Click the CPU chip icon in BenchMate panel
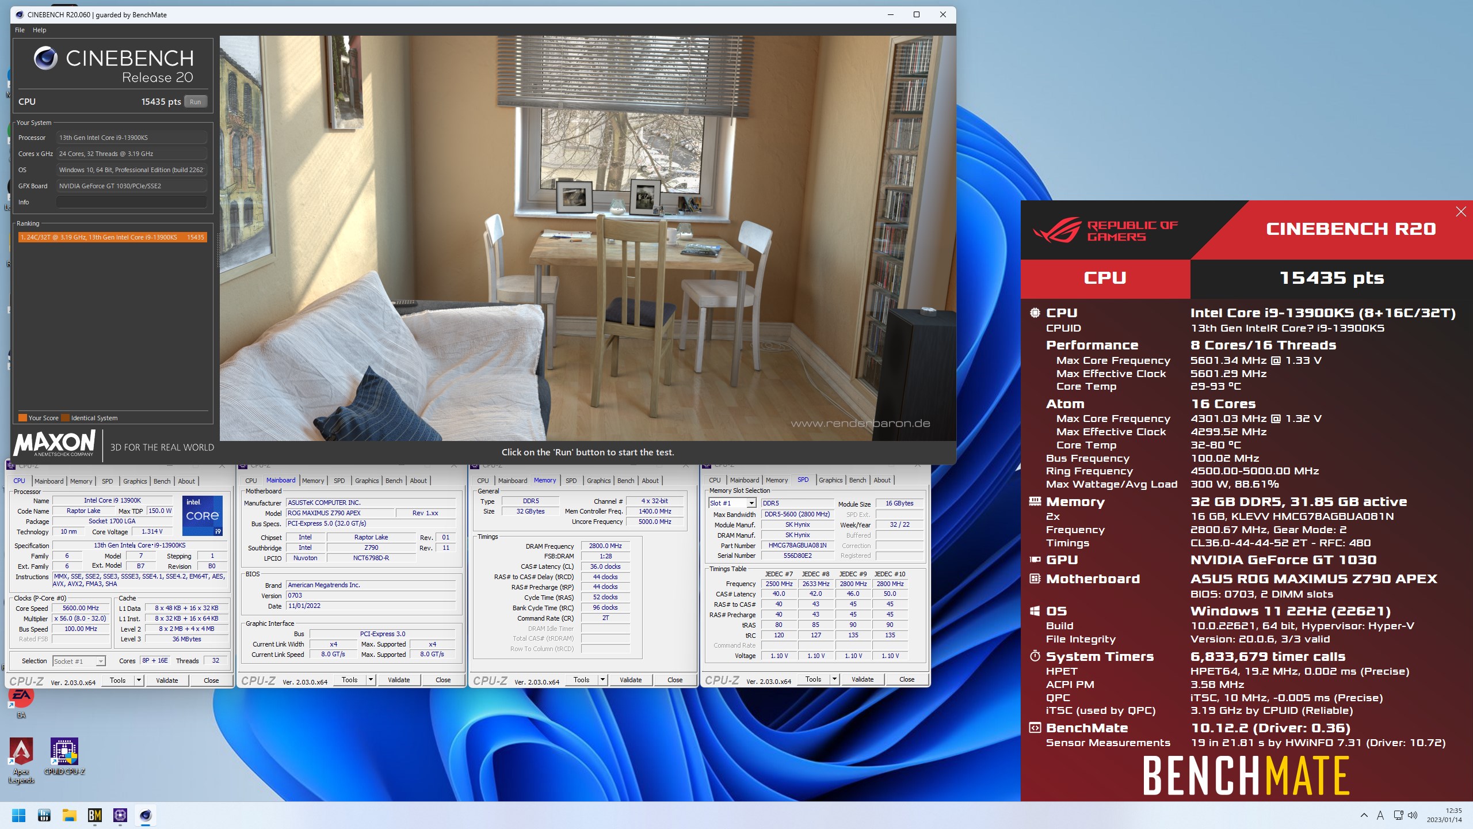Screen dimensions: 1473x829 click(x=1035, y=313)
